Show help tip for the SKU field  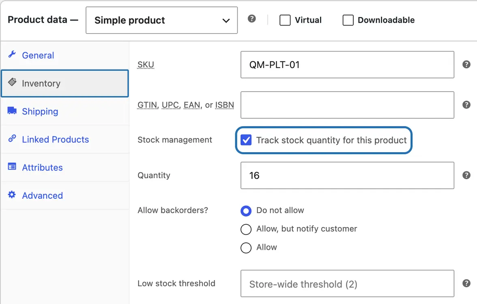pyautogui.click(x=466, y=64)
